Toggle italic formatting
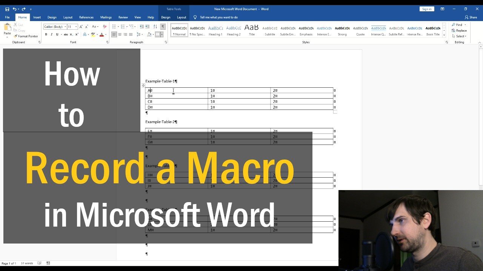This screenshot has height=271, width=483. 52,34
